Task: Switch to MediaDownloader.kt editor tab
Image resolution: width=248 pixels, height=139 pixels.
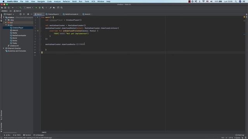Action: [x=71, y=14]
